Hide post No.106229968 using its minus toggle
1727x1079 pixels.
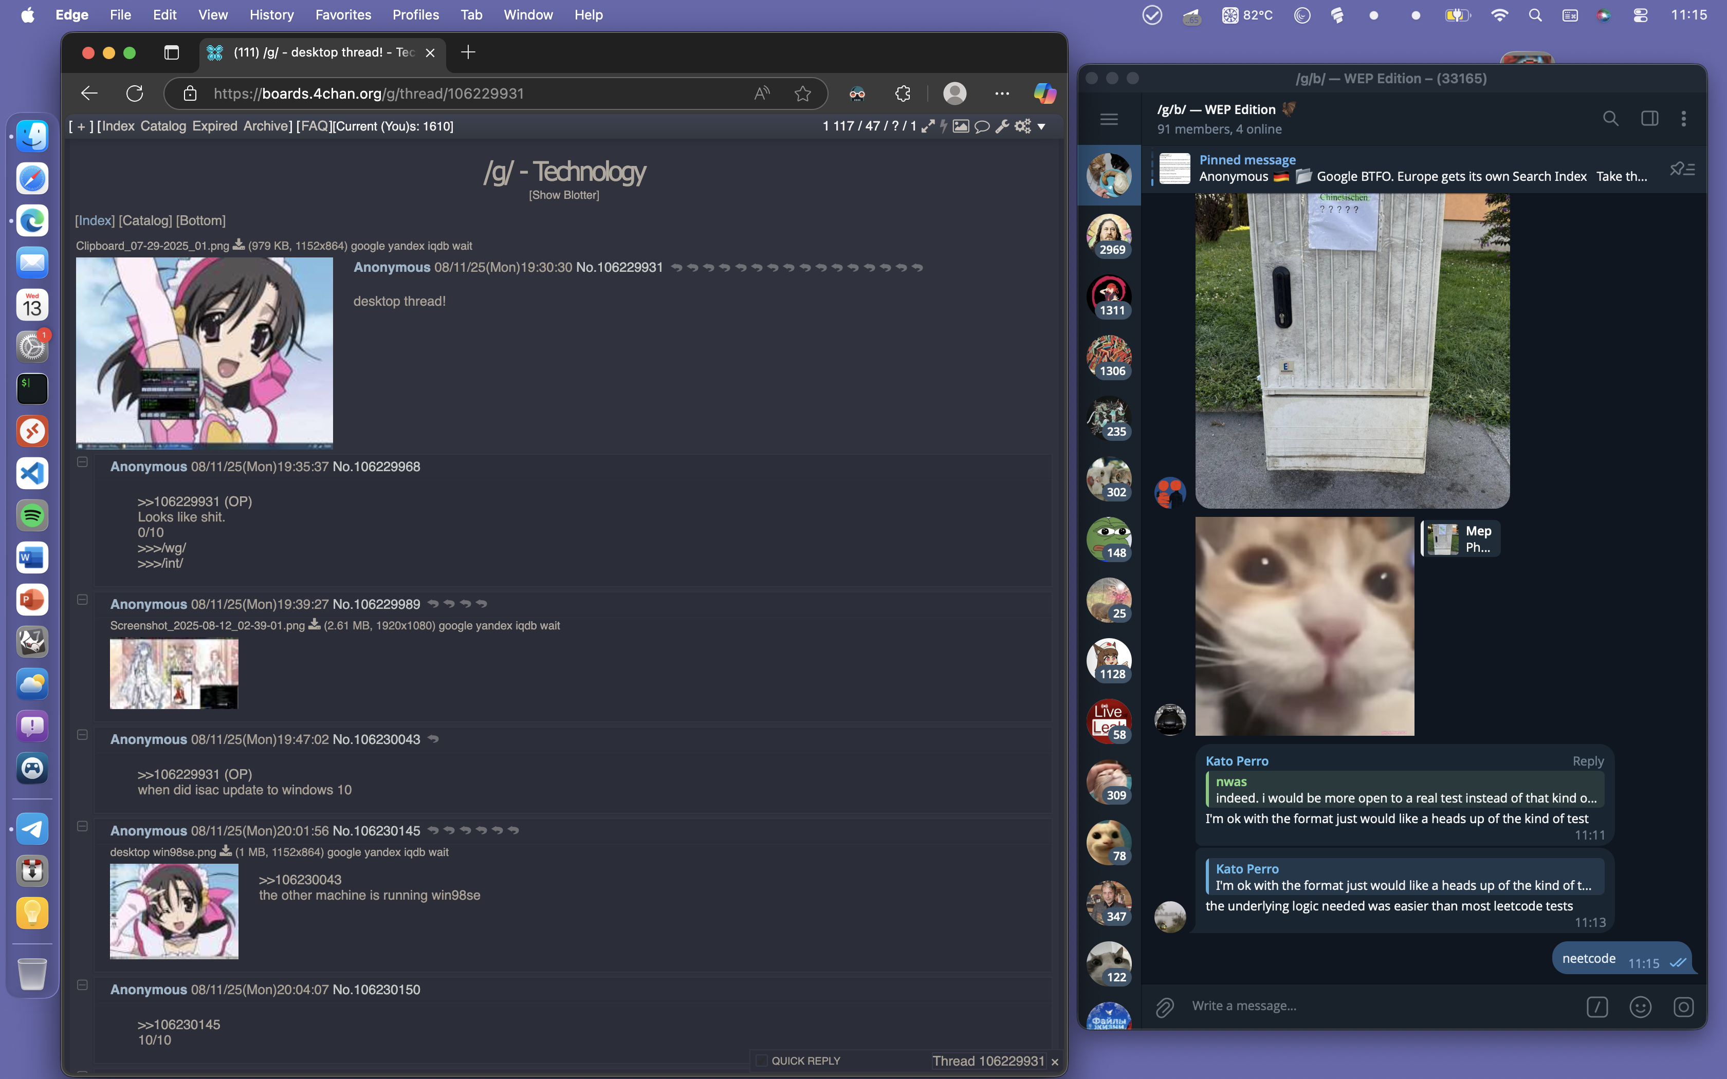point(83,462)
